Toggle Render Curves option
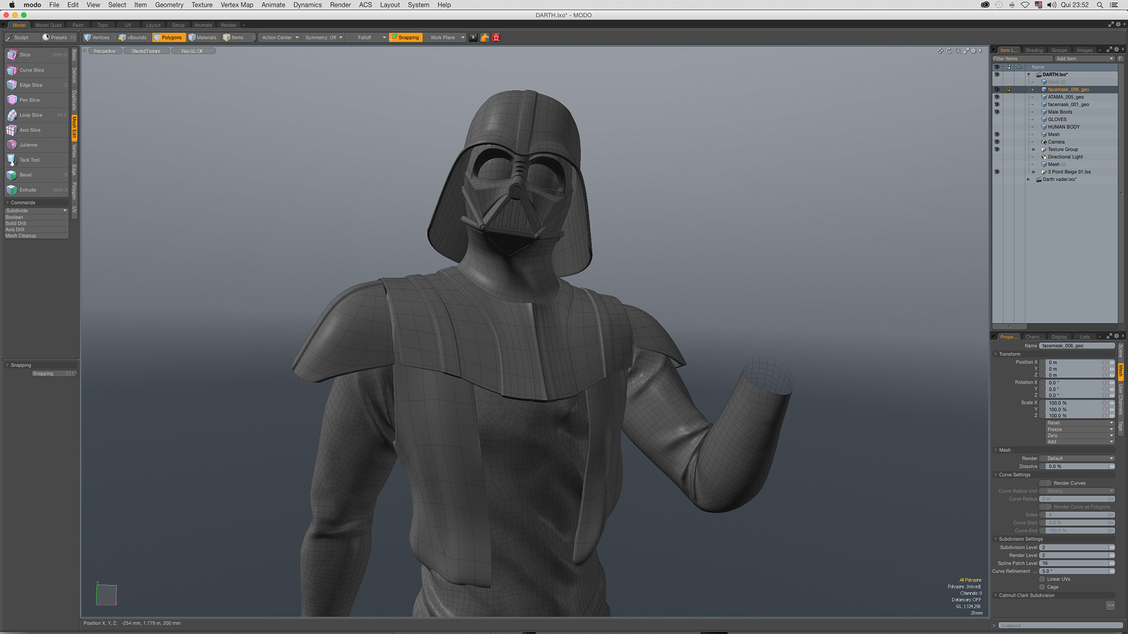1128x634 pixels. pos(1045,483)
